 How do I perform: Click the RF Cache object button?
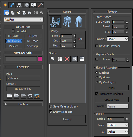(14, 41)
